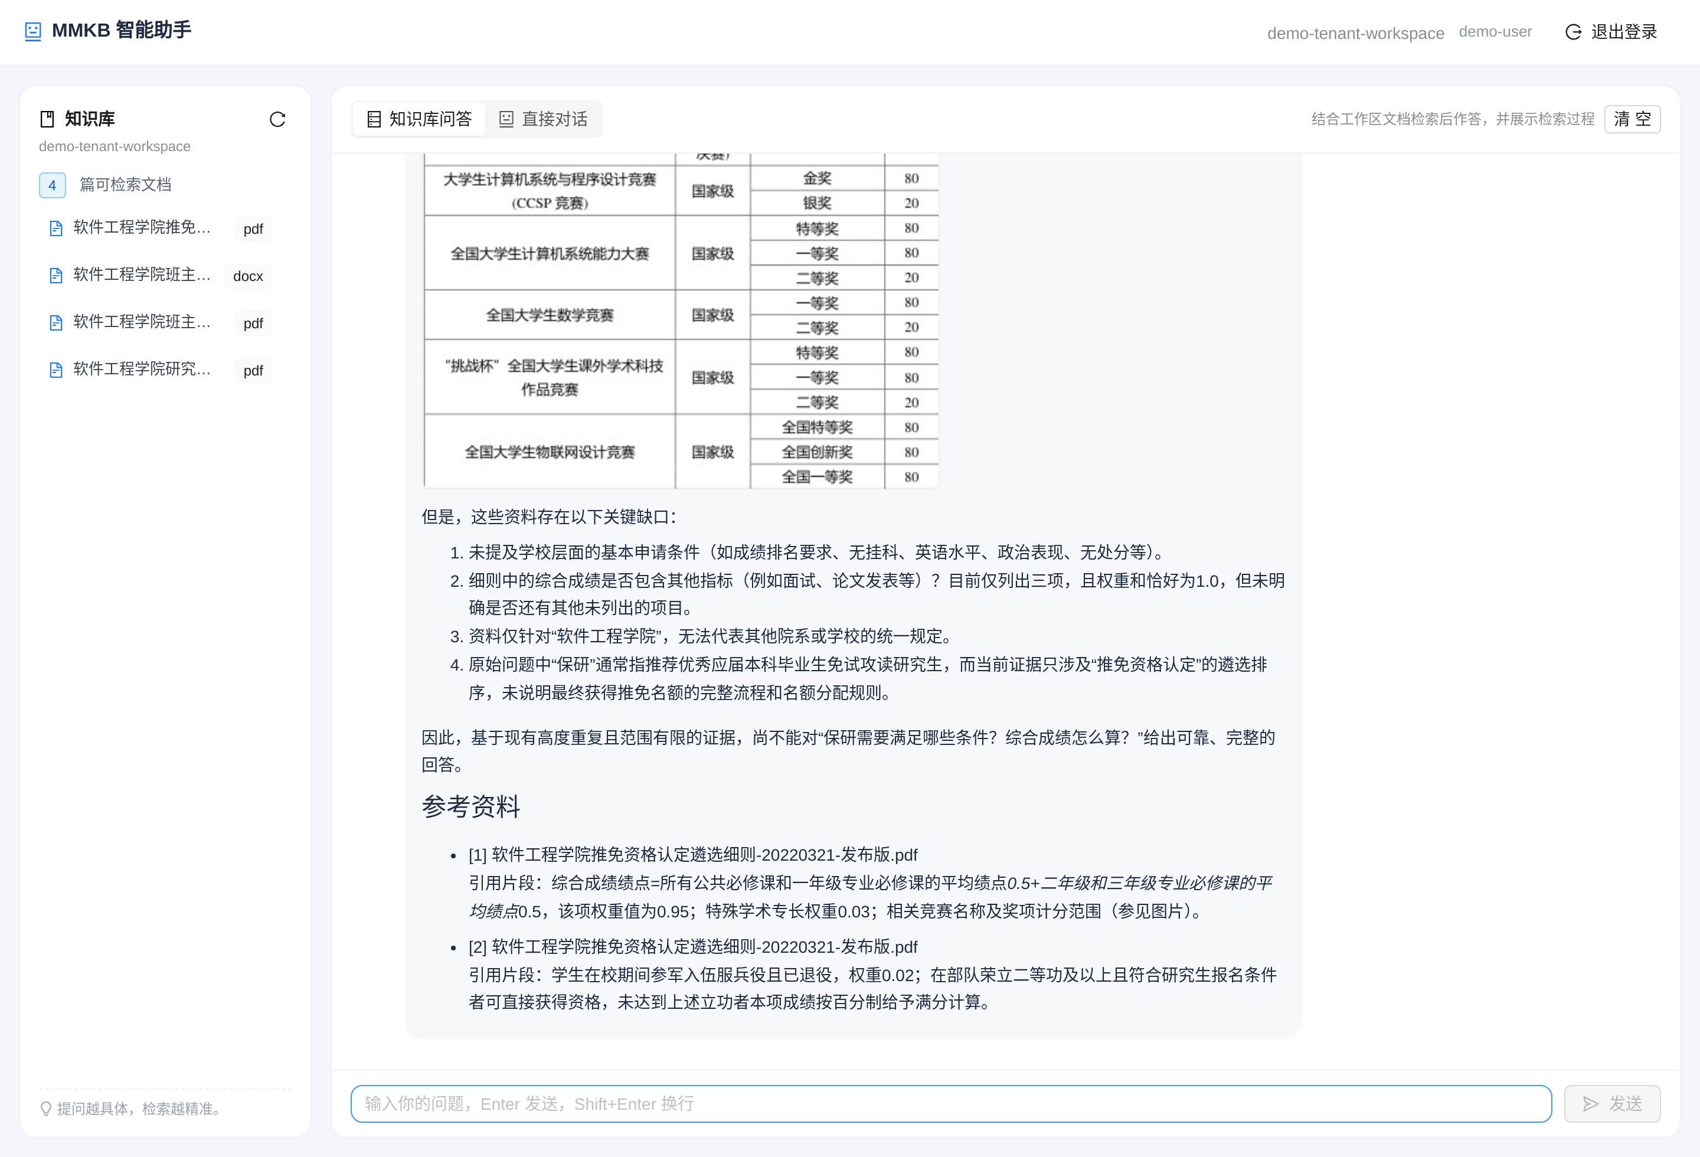Viewport: 1700px width, 1157px height.
Task: Click the lightbulb tip icon
Action: tap(46, 1109)
